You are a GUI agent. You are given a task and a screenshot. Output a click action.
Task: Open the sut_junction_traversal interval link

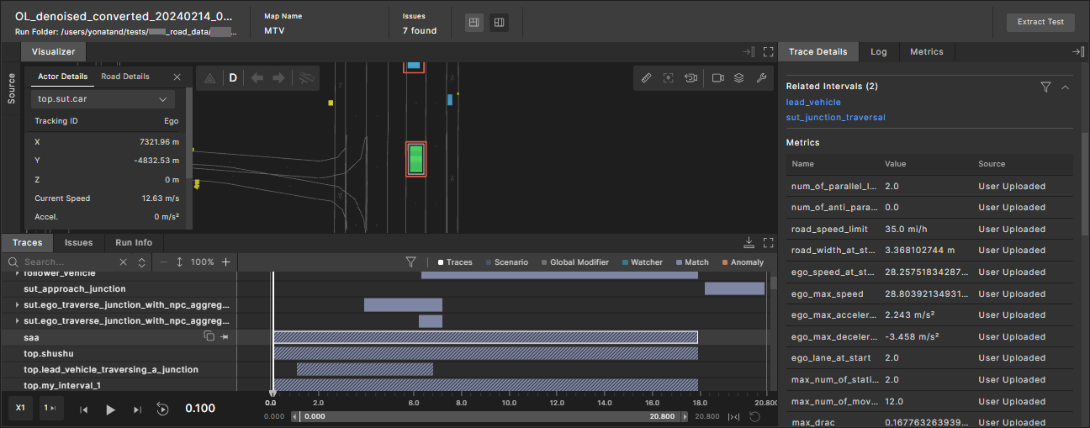pyautogui.click(x=835, y=118)
